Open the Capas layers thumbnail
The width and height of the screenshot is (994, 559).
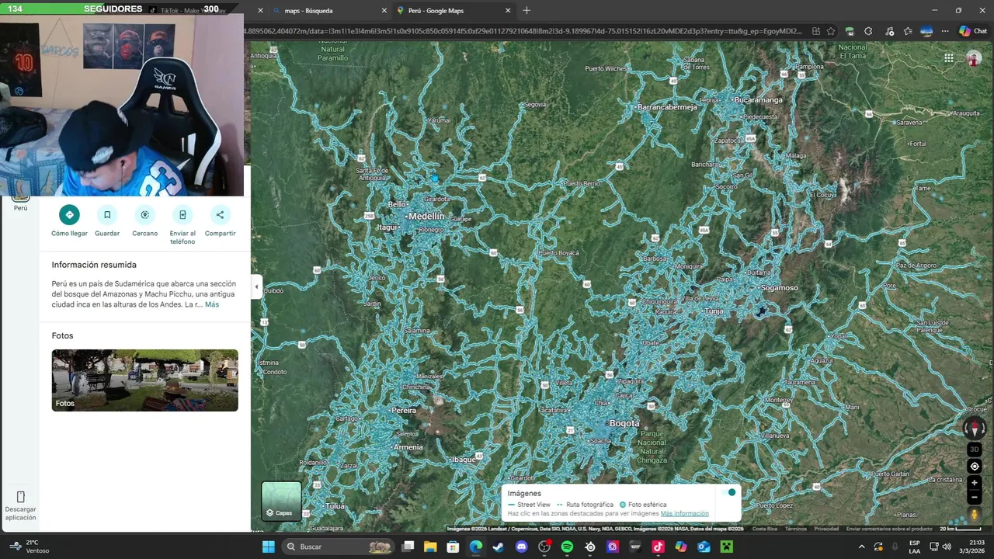tap(281, 501)
